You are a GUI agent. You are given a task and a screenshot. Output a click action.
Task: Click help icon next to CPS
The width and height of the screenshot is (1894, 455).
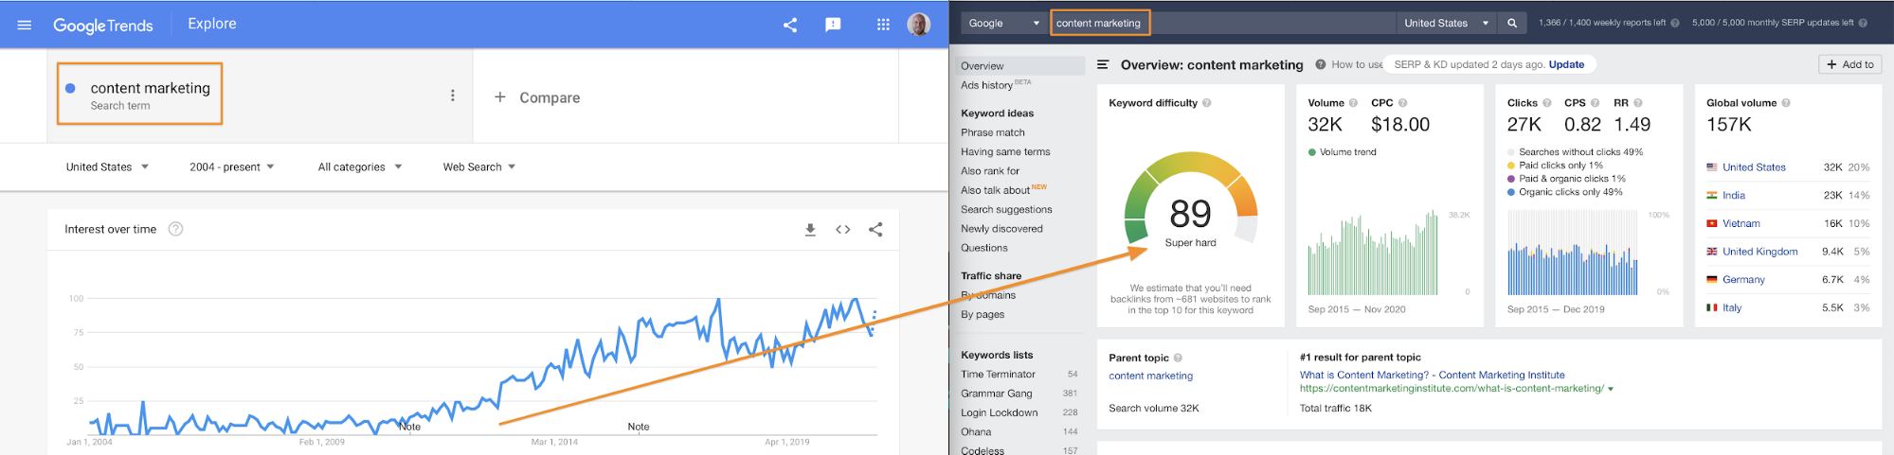(1596, 103)
